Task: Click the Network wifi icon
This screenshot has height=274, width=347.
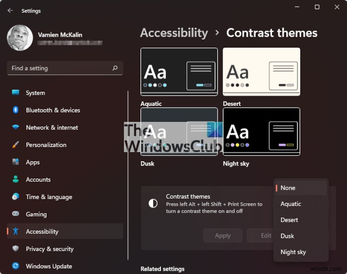Action: click(x=15, y=127)
